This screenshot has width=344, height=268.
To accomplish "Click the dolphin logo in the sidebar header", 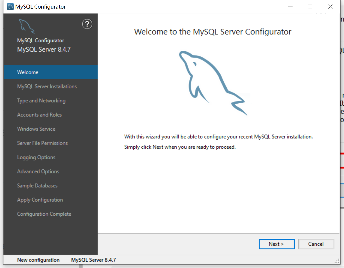I will coord(27,26).
